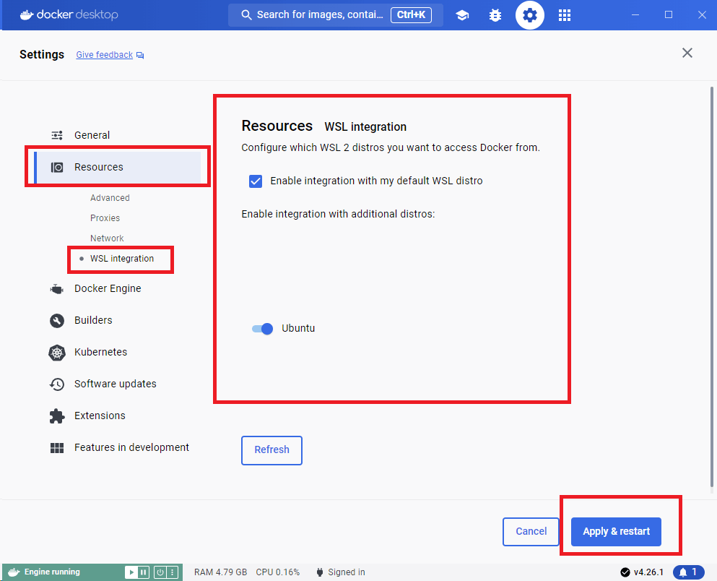Click the Kubernetes helm wheel icon

tap(57, 352)
